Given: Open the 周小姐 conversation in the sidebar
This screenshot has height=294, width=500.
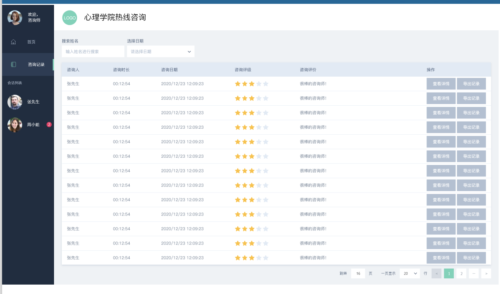Looking at the screenshot, I should tap(28, 125).
